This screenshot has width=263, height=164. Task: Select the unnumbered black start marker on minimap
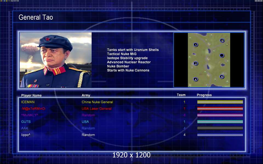click(x=222, y=55)
